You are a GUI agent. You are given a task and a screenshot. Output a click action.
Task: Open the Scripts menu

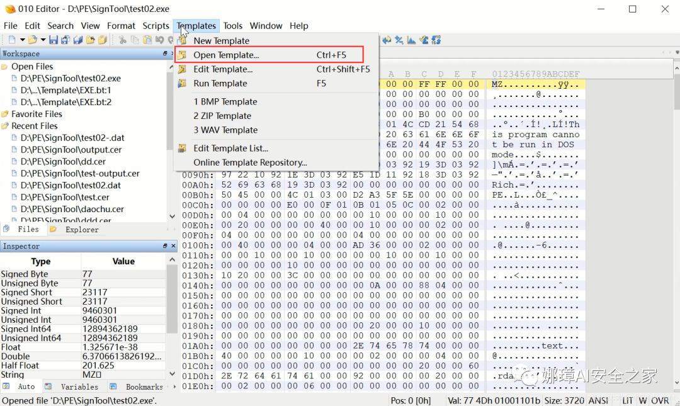click(156, 26)
